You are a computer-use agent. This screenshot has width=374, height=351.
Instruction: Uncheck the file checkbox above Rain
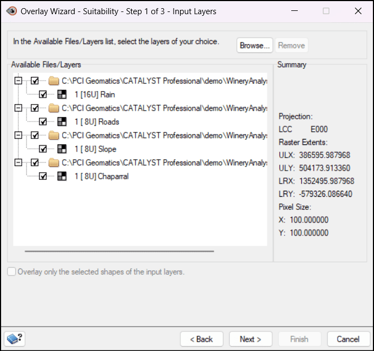pos(35,81)
